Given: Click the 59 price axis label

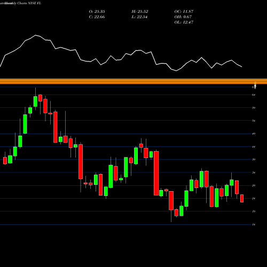Looking at the screenshot, I should [x=254, y=108].
